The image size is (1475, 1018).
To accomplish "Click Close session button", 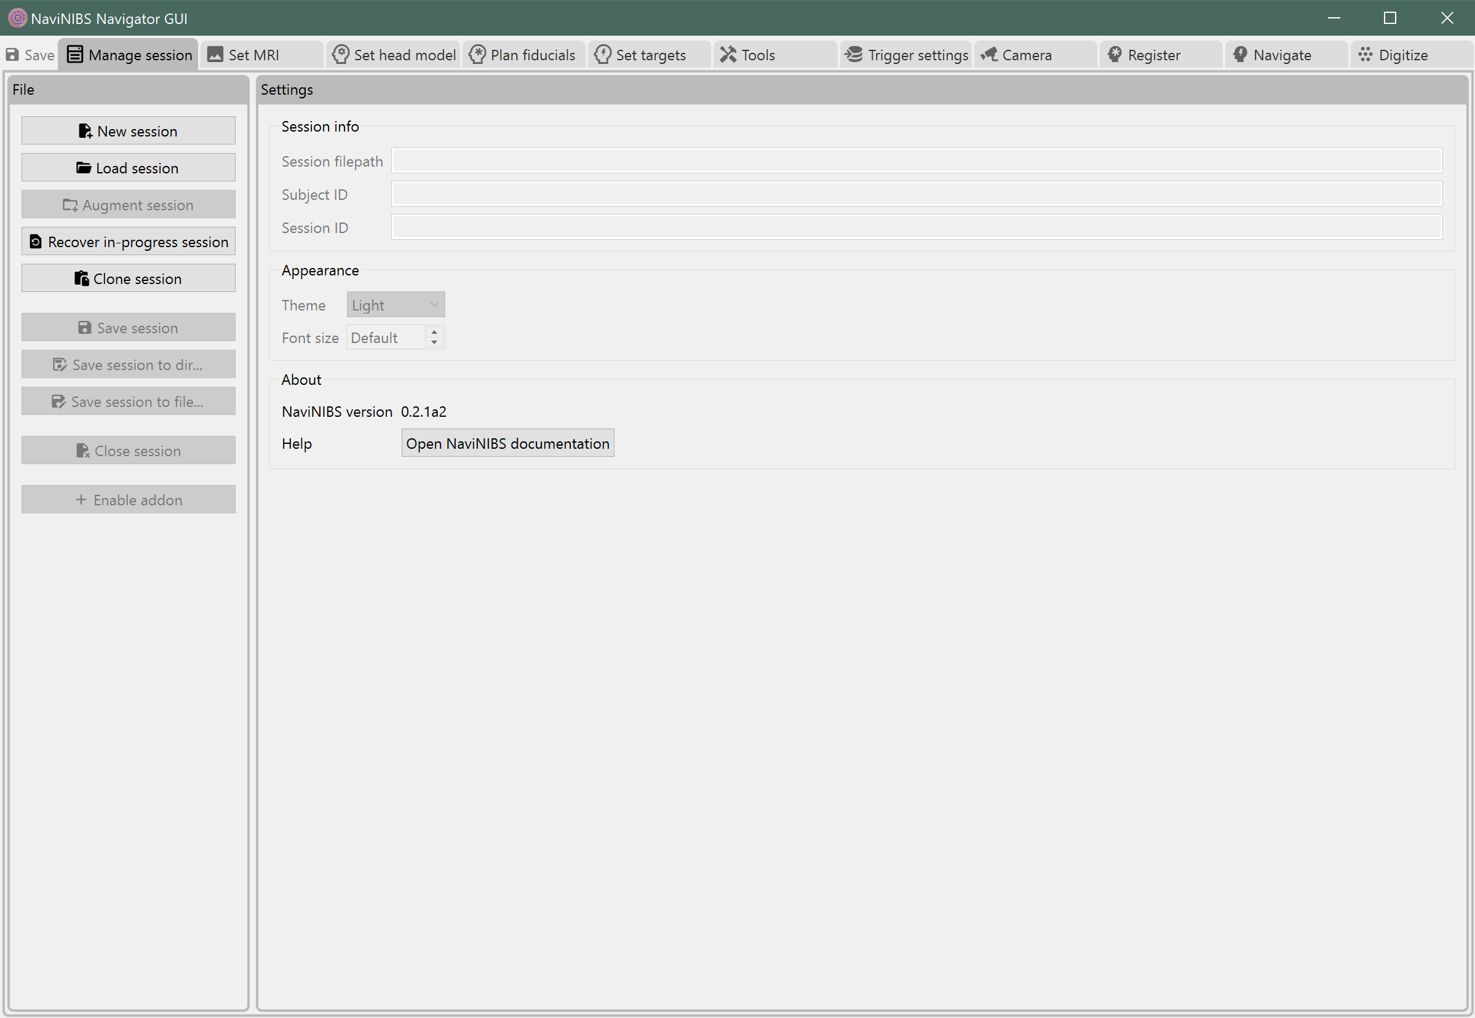I will 129,451.
